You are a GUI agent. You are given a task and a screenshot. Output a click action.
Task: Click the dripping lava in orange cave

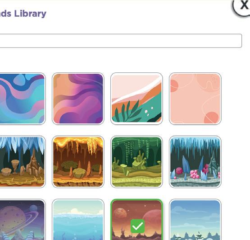click(x=92, y=146)
